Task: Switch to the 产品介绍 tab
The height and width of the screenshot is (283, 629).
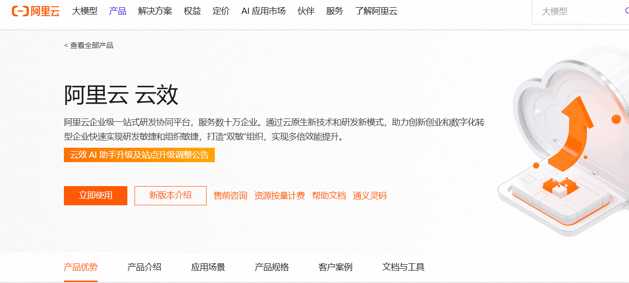Action: tap(144, 267)
